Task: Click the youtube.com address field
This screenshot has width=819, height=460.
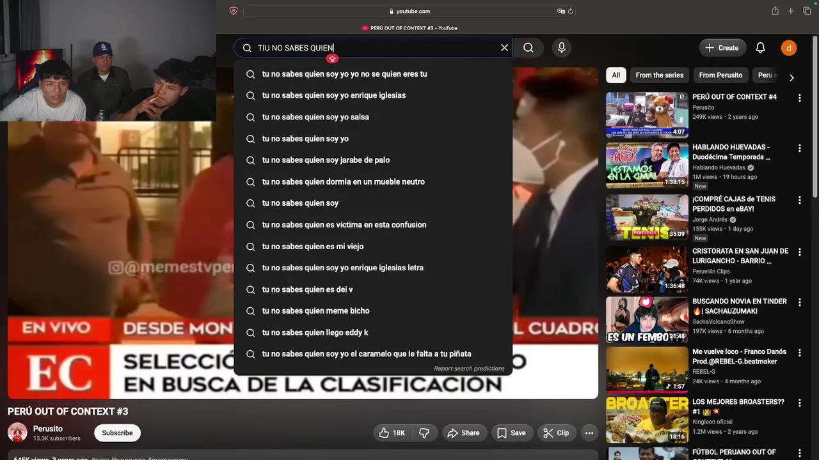Action: (x=409, y=11)
